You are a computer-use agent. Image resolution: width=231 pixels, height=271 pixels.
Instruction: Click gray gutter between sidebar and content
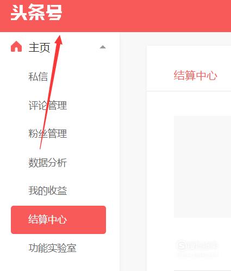coord(133,152)
